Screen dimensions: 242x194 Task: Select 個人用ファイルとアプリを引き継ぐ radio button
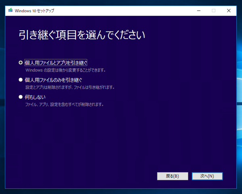pyautogui.click(x=21, y=63)
